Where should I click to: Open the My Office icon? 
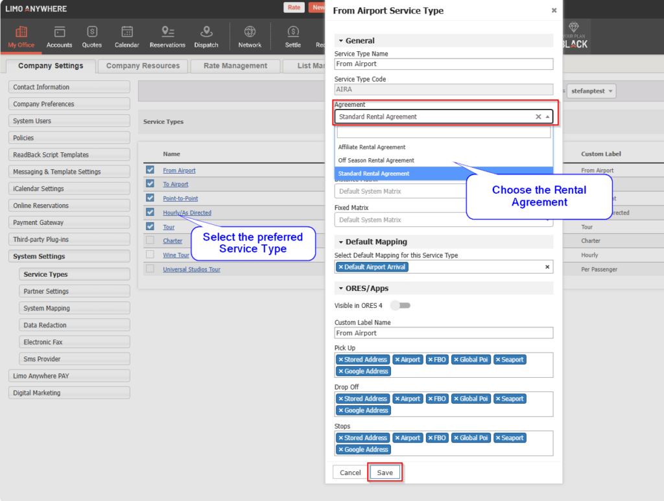click(21, 32)
